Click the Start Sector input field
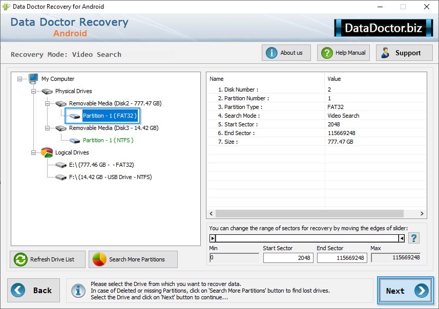 (x=288, y=258)
